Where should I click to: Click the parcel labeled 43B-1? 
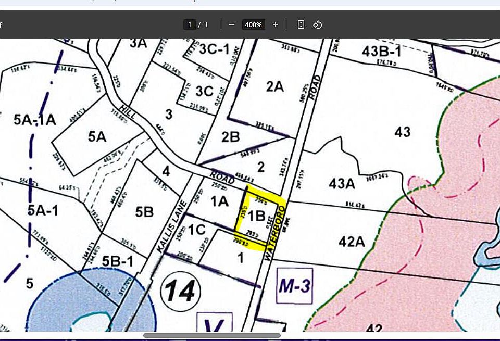tap(382, 52)
